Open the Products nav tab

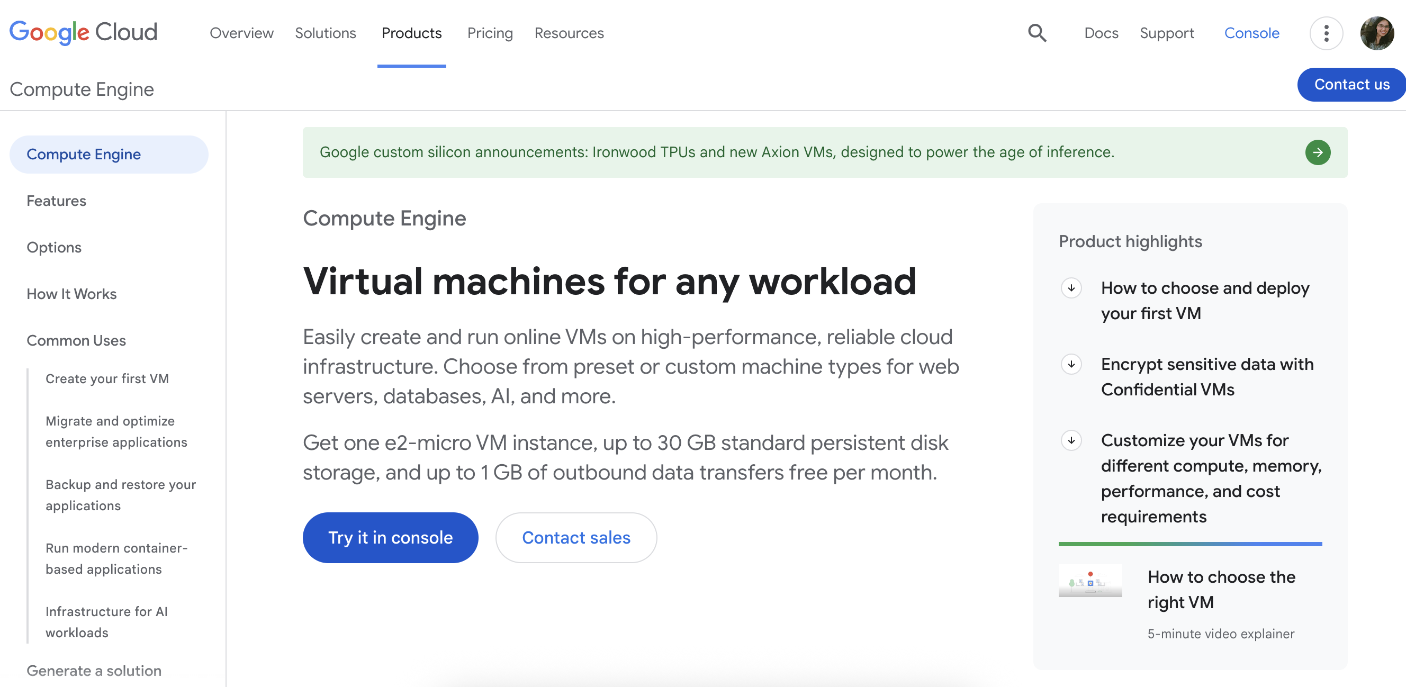pos(411,33)
